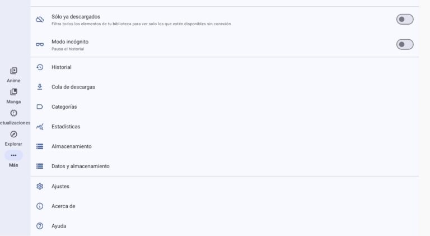This screenshot has width=430, height=236.
Task: Open the Ajustes settings entry
Action: 225,186
